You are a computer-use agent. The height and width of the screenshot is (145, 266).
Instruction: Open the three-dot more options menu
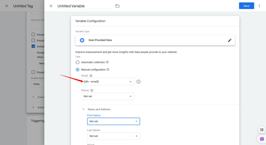[x=259, y=6]
